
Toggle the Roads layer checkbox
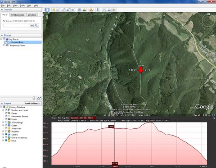6,119
